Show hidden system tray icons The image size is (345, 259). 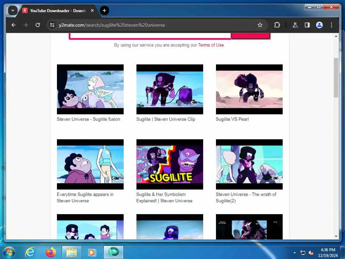(x=294, y=253)
